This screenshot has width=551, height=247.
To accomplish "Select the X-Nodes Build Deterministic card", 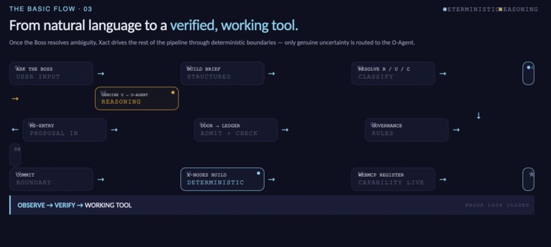I will (x=222, y=179).
